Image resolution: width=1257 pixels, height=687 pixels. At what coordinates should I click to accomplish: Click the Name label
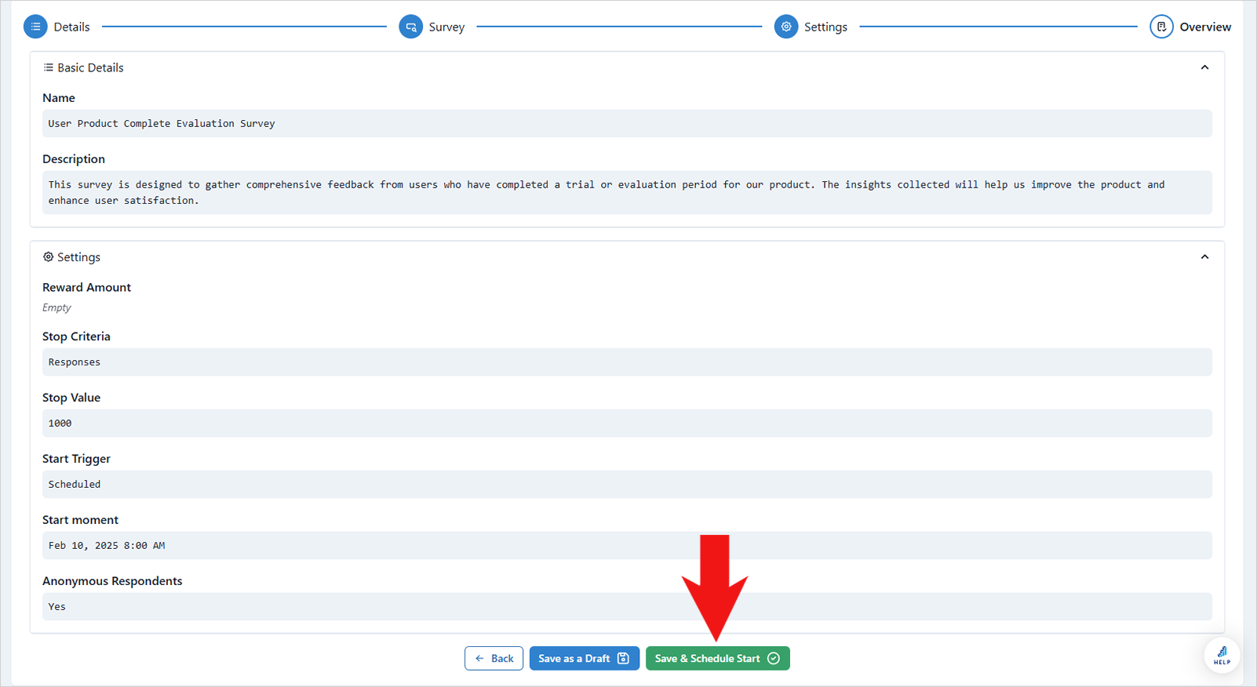(x=59, y=98)
